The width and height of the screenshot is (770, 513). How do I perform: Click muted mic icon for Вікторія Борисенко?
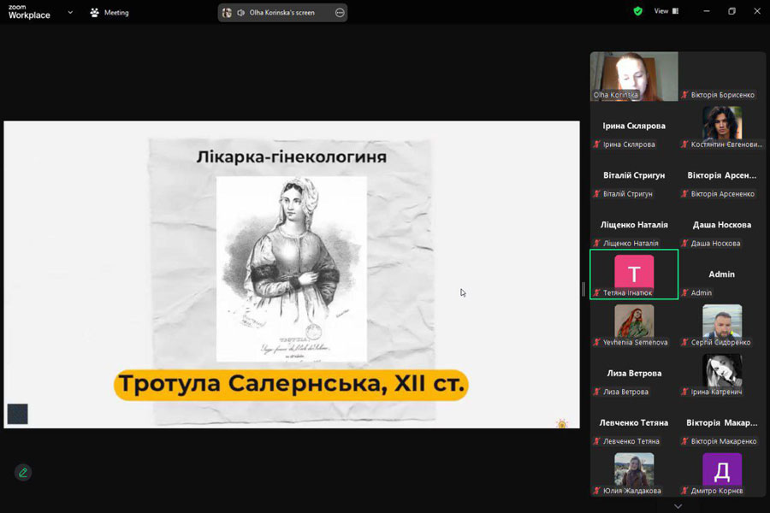(x=684, y=95)
